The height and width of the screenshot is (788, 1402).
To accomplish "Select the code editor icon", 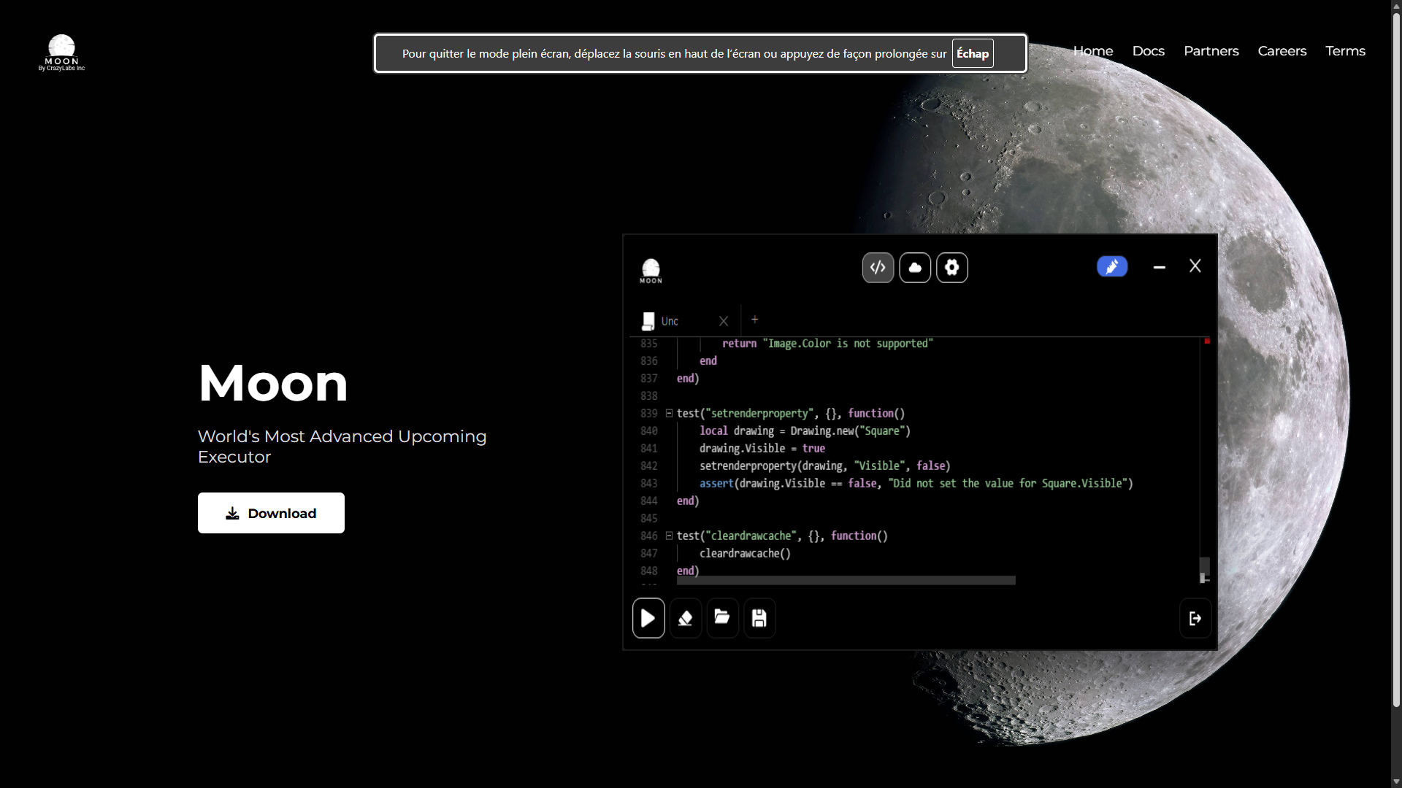I will tap(878, 268).
